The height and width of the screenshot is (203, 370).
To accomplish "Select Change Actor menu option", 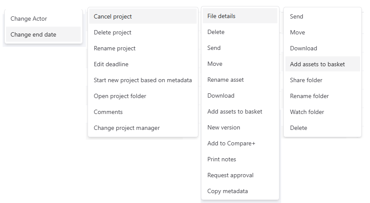I will click(29, 18).
